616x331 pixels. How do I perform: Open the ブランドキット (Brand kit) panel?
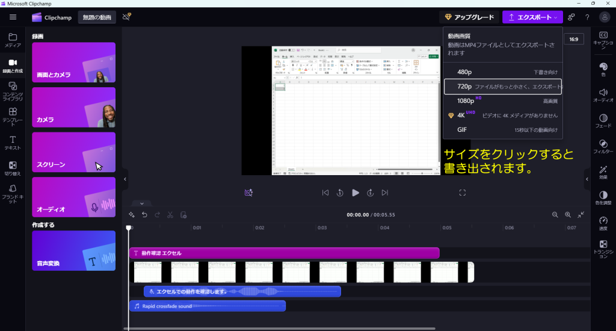tap(13, 192)
